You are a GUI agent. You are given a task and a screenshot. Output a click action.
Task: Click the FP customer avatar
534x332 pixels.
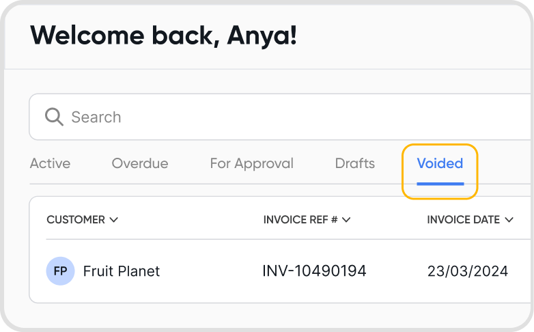coord(60,271)
